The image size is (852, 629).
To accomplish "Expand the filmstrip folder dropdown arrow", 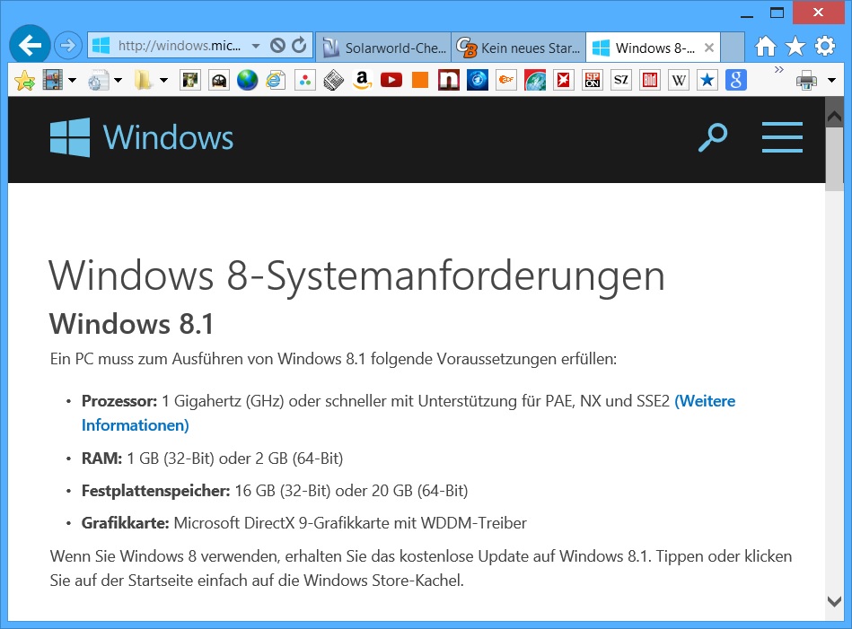I will [72, 81].
